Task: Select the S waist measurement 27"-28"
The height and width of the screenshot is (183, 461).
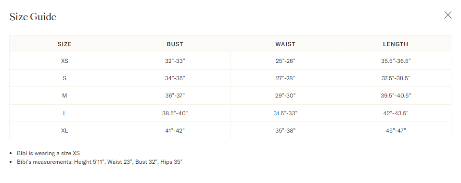Action: tap(285, 78)
